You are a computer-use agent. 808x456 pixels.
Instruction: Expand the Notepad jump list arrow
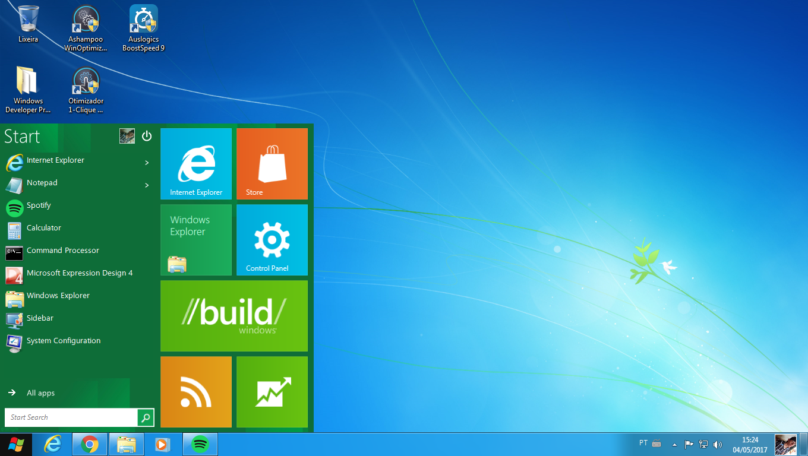[x=147, y=185]
